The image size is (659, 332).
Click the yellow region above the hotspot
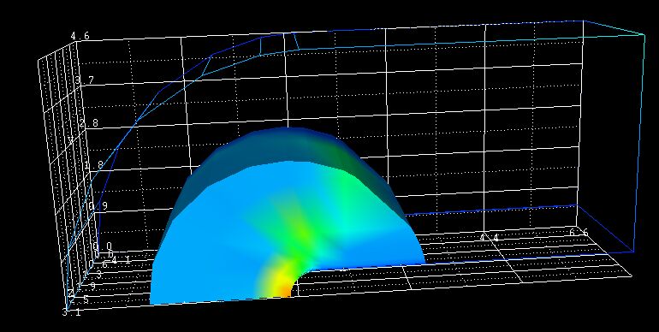click(x=277, y=276)
